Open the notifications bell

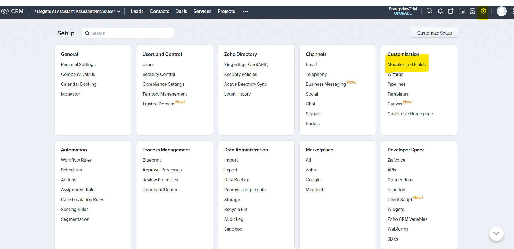coord(440,11)
